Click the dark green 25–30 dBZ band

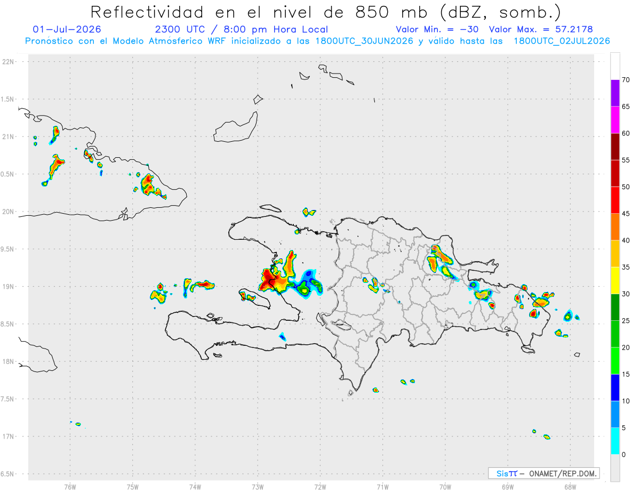click(x=615, y=307)
